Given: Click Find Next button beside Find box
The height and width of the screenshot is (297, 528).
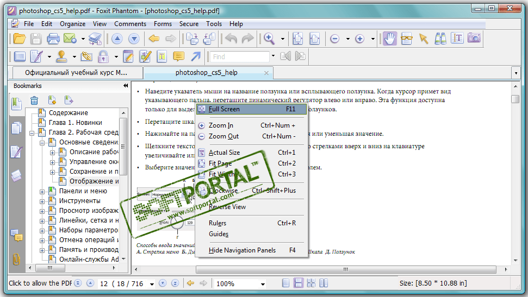Looking at the screenshot, I should (300, 56).
